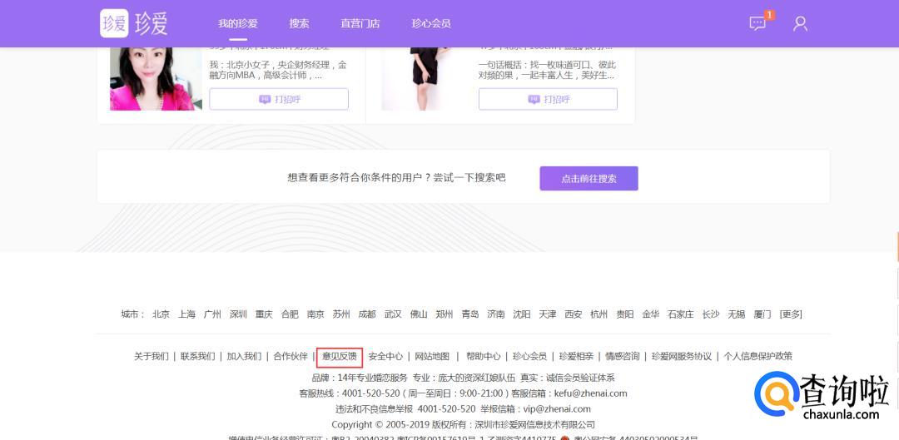The image size is (899, 440).
Task: Click the black dress profile's 一句话概括 text
Action: tap(547, 70)
